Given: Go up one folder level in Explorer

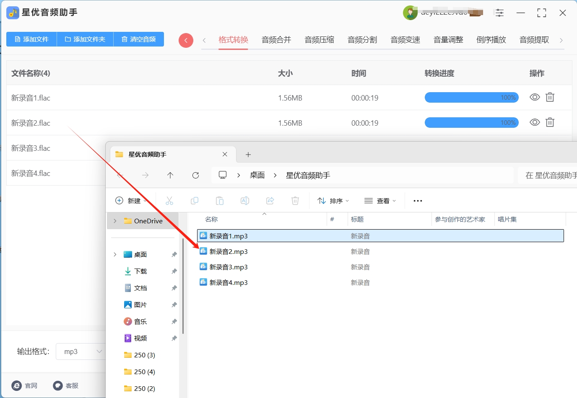Looking at the screenshot, I should (170, 175).
